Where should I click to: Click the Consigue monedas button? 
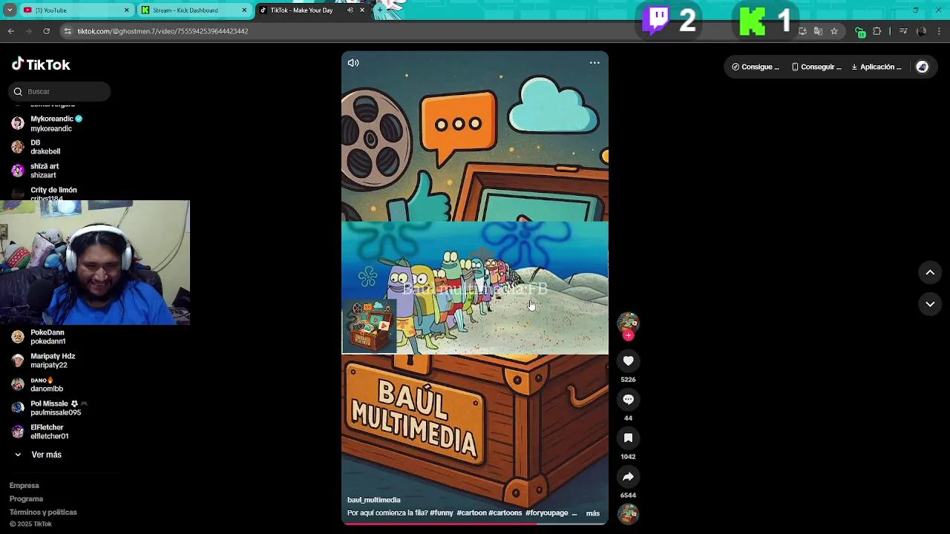[756, 67]
